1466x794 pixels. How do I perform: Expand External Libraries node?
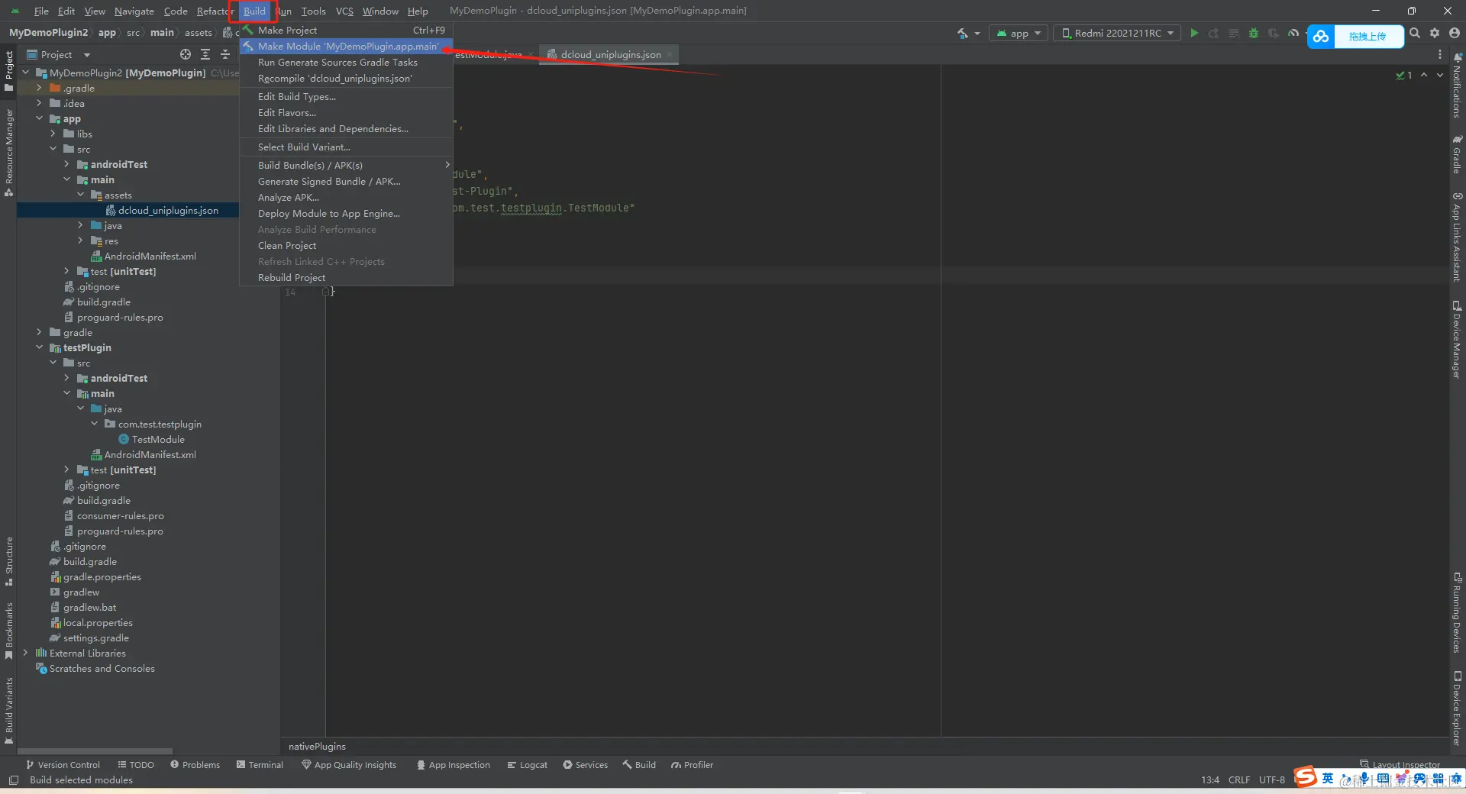point(25,653)
